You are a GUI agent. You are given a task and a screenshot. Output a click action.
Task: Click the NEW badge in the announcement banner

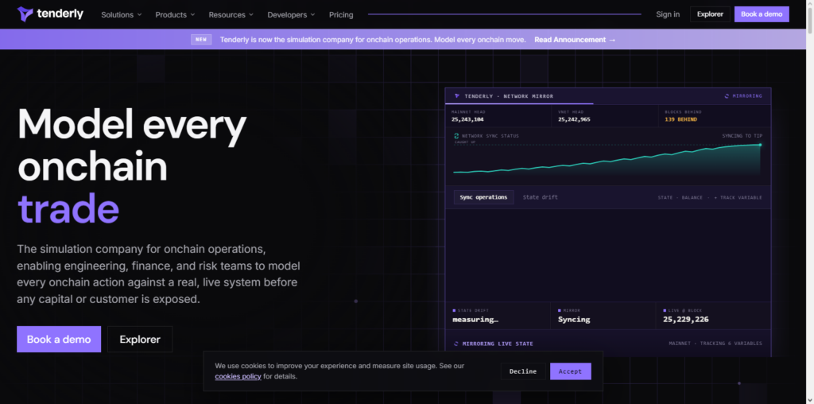tap(201, 40)
